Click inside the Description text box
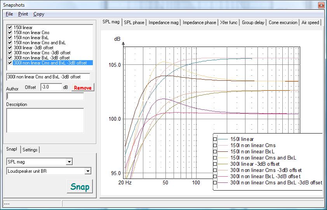 coord(45,120)
